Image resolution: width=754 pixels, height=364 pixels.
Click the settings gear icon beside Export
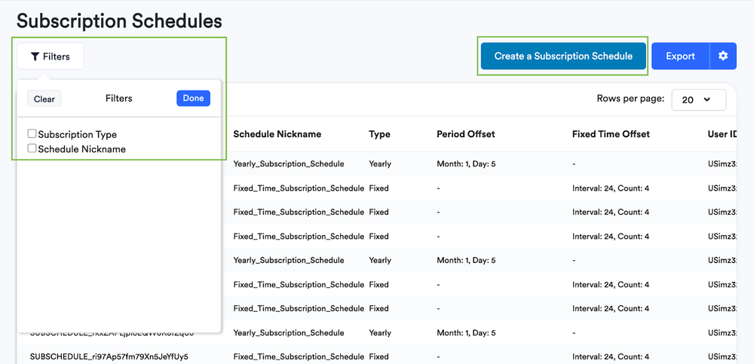(723, 56)
